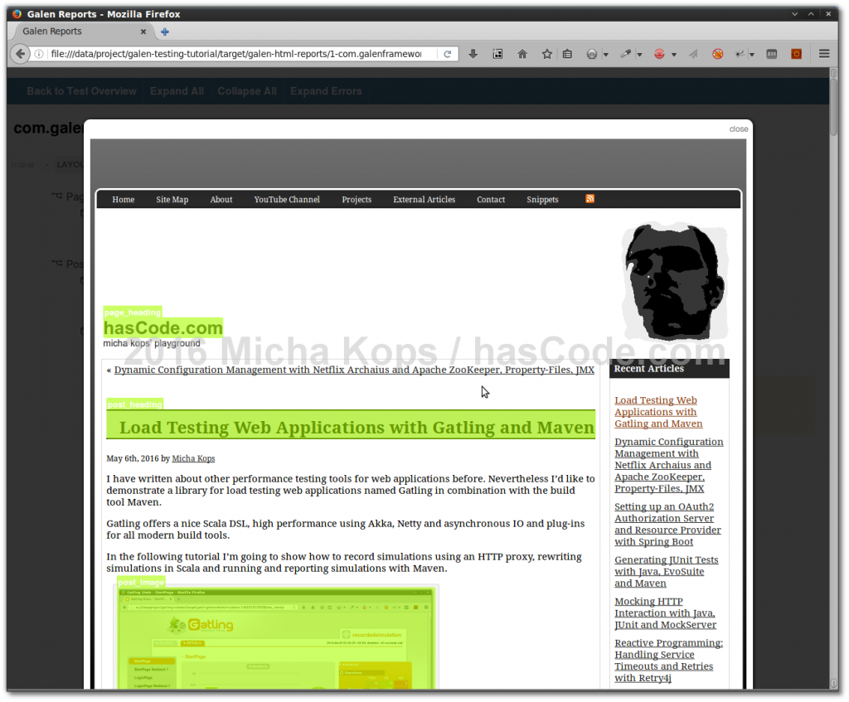Click the Firefox back arrow button
Image resolution: width=849 pixels, height=702 pixels.
tap(19, 54)
